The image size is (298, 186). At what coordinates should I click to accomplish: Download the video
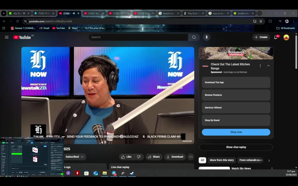click(x=175, y=157)
